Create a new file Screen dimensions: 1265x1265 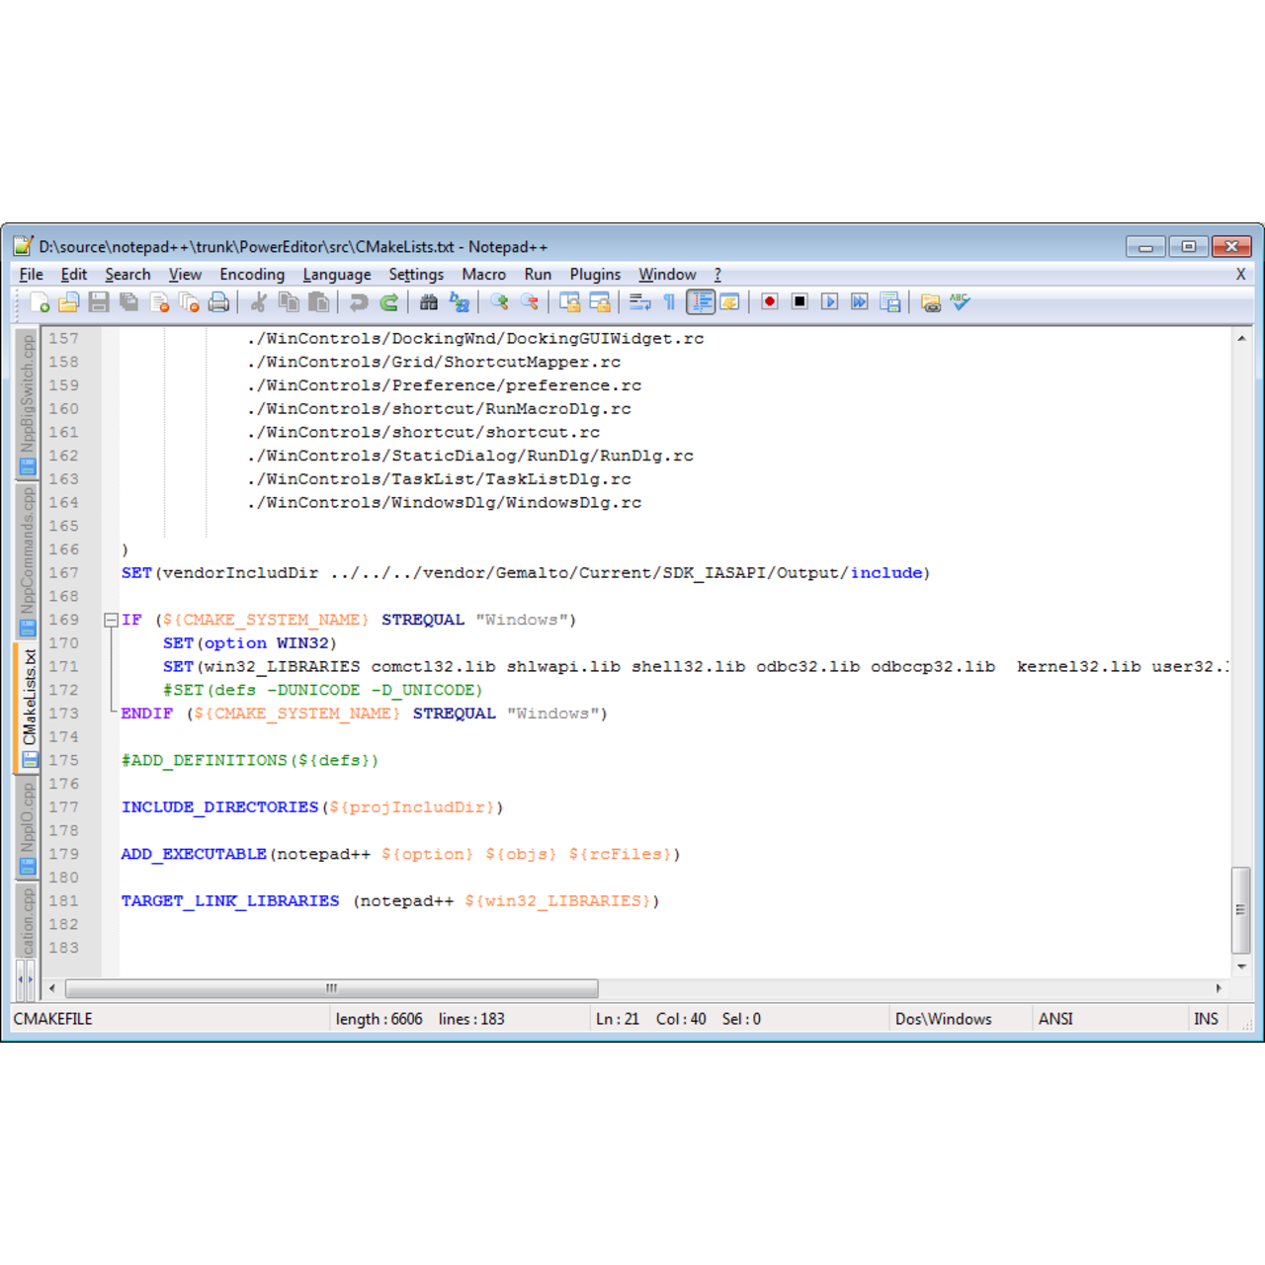tap(40, 302)
